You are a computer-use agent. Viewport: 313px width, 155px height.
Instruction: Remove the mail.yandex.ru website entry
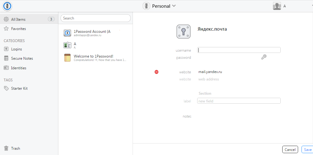tap(156, 72)
